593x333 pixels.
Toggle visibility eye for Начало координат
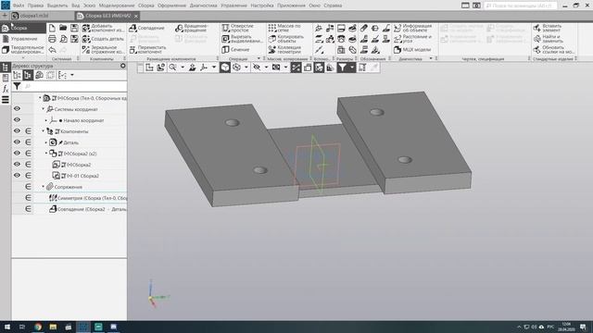click(17, 119)
